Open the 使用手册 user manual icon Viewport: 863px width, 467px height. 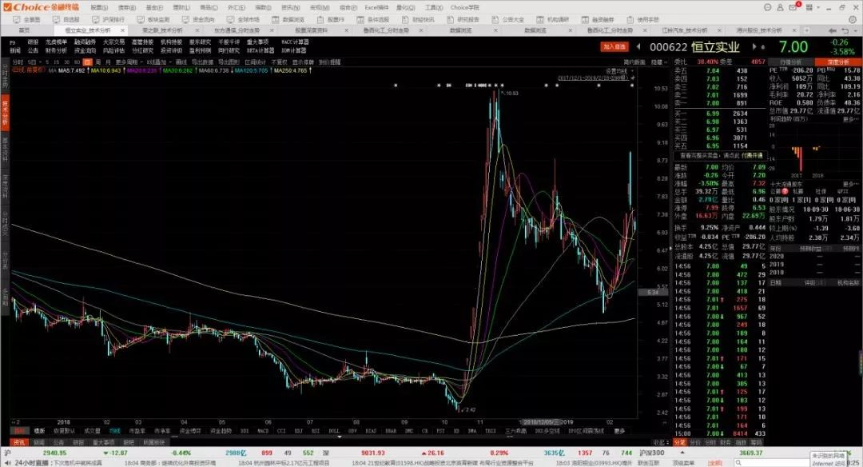(630, 19)
